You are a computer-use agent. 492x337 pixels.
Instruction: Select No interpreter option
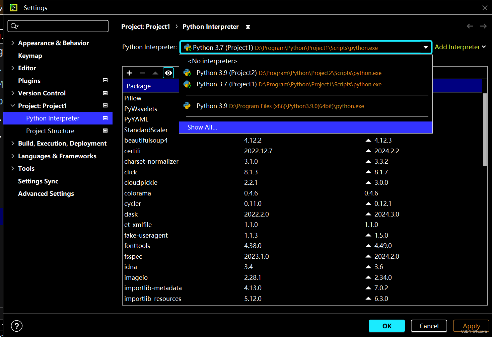point(306,61)
